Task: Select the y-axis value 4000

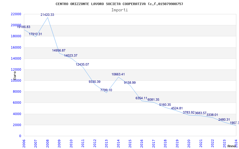Action: point(17,114)
